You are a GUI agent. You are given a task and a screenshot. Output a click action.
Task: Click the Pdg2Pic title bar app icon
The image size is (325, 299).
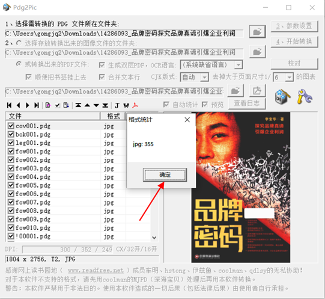click(x=7, y=7)
